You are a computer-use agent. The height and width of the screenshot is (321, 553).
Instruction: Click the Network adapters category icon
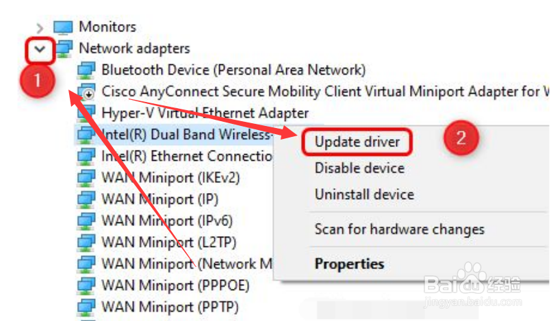pyautogui.click(x=63, y=49)
